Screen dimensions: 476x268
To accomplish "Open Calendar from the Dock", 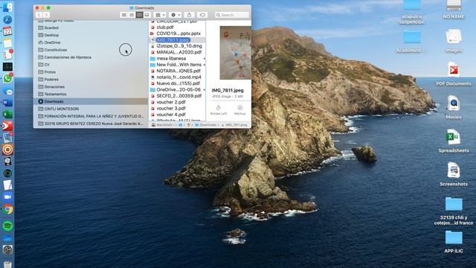I will (x=7, y=31).
